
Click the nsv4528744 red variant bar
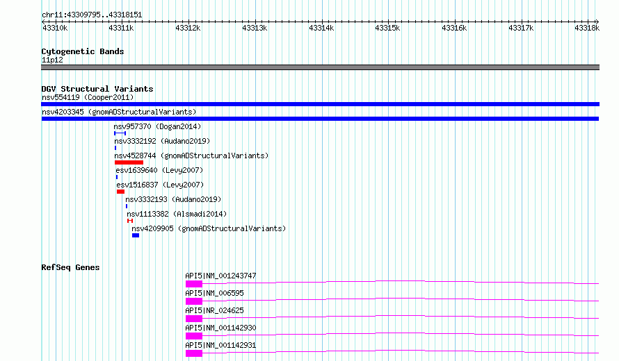click(x=129, y=162)
